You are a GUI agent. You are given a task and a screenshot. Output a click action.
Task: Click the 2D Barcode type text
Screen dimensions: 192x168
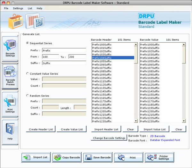tap(157, 136)
